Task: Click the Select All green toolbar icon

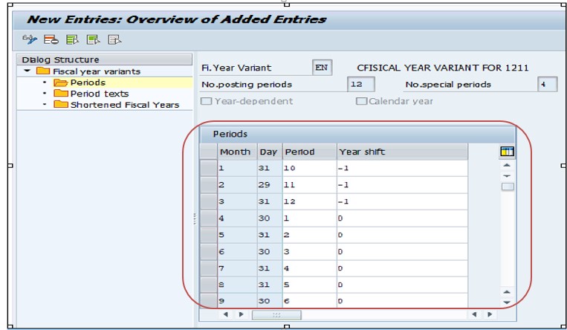Action: [x=72, y=39]
